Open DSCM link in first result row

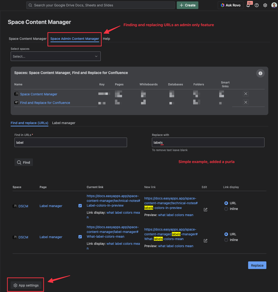(23, 206)
